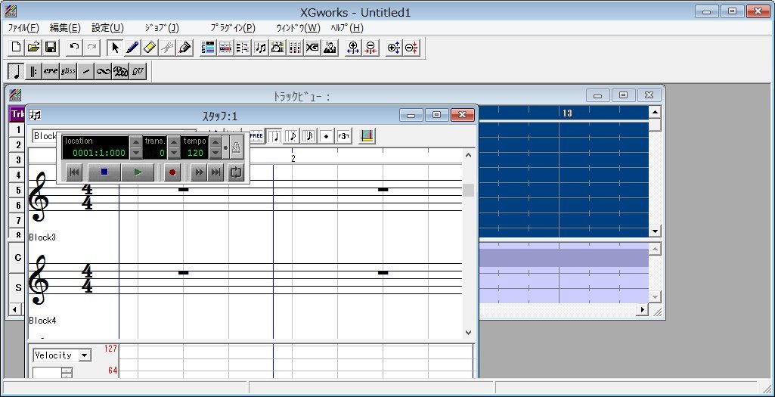Select the 'gliss' glissando symbol
775x397 pixels.
(68, 71)
